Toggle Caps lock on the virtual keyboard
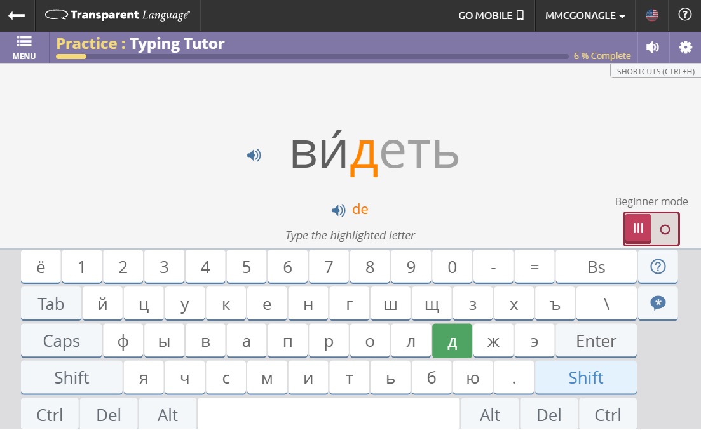This screenshot has height=430, width=701. tap(61, 340)
